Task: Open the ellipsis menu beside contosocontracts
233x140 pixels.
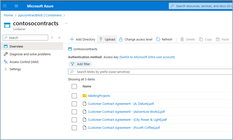Action: pos(66,23)
